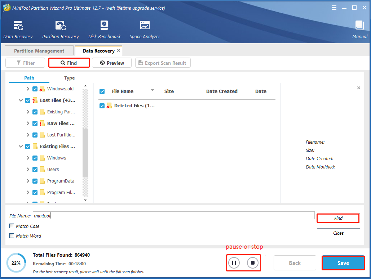Click the Close button in find panel
This screenshot has height=279, width=371.
click(x=338, y=233)
